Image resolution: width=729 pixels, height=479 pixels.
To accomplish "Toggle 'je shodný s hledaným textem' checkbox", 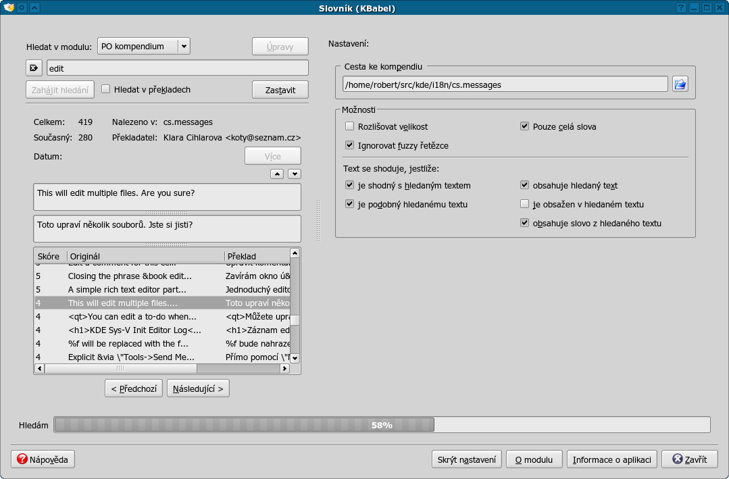I will [349, 185].
